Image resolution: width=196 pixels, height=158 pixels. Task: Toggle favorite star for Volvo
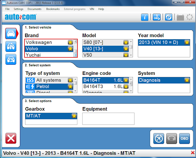(x=70, y=49)
